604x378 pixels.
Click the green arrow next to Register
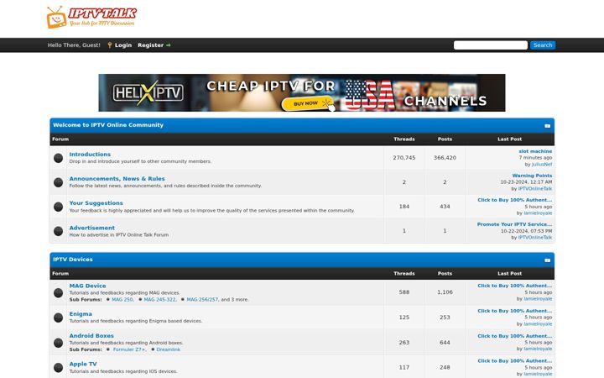169,45
